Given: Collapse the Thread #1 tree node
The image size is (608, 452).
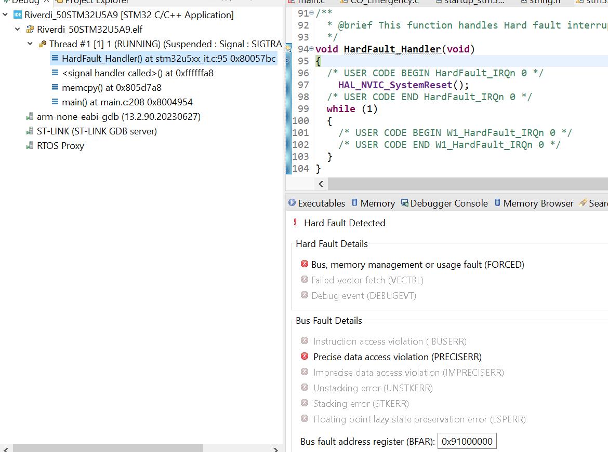Looking at the screenshot, I should [30, 44].
